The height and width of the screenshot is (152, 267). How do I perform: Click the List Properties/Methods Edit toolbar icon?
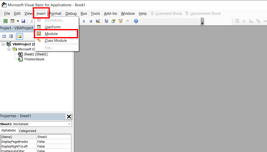[x=237, y=21]
